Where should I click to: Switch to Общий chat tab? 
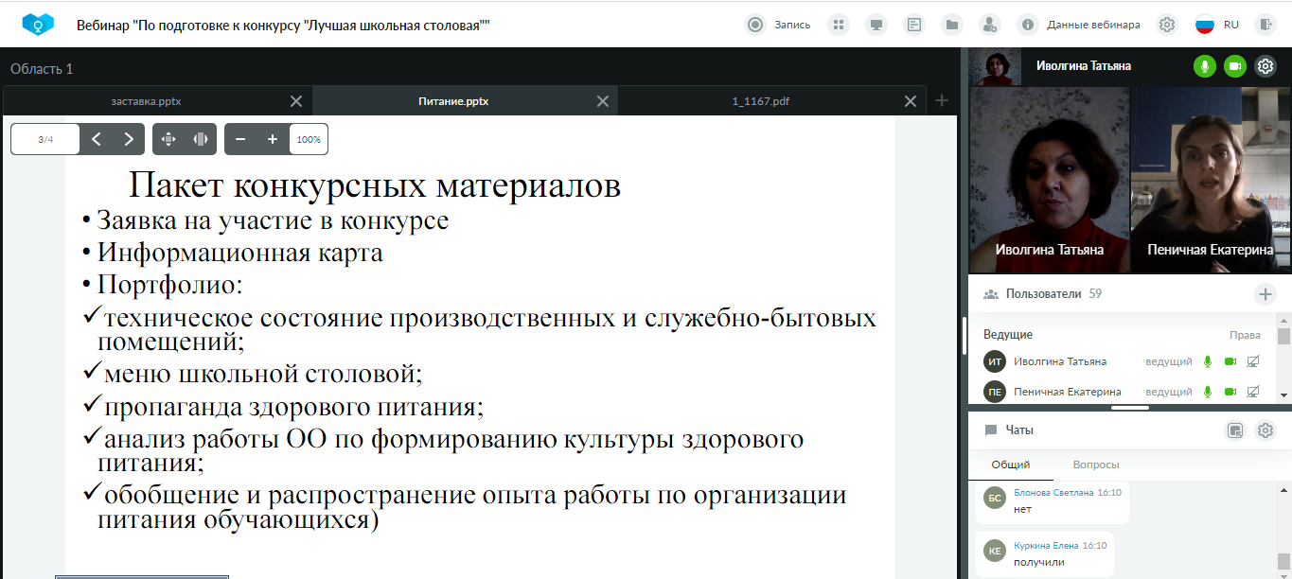1010,465
